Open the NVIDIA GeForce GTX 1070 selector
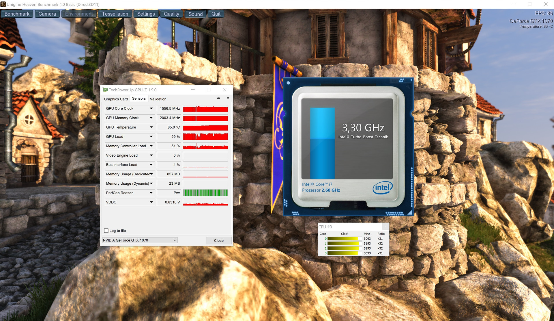This screenshot has height=321, width=554. pyautogui.click(x=140, y=240)
